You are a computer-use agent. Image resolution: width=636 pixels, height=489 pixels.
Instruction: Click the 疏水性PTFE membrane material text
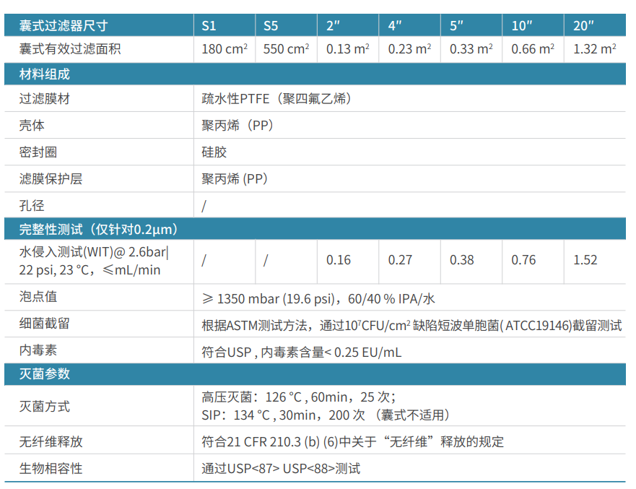[276, 99]
